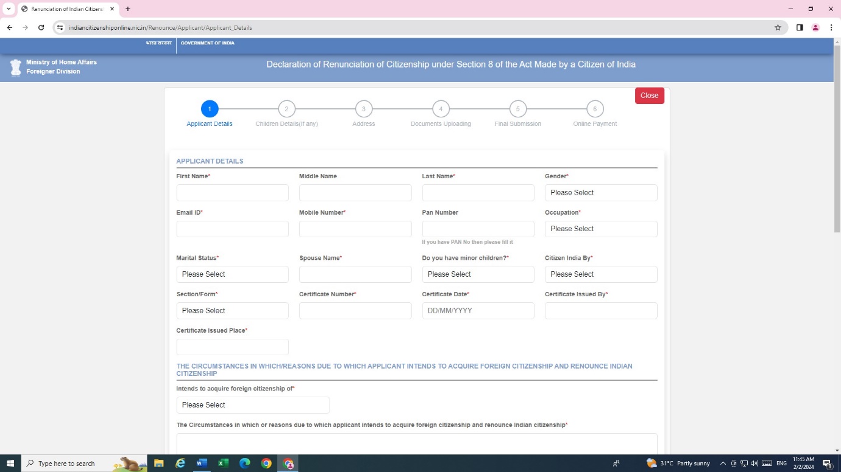This screenshot has width=841, height=472.
Task: Click the page vertical scrollbar thumb
Action: (x=836, y=140)
